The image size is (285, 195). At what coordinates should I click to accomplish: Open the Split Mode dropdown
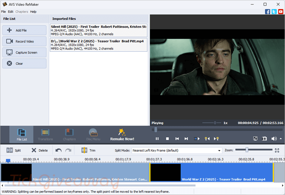[177, 150]
